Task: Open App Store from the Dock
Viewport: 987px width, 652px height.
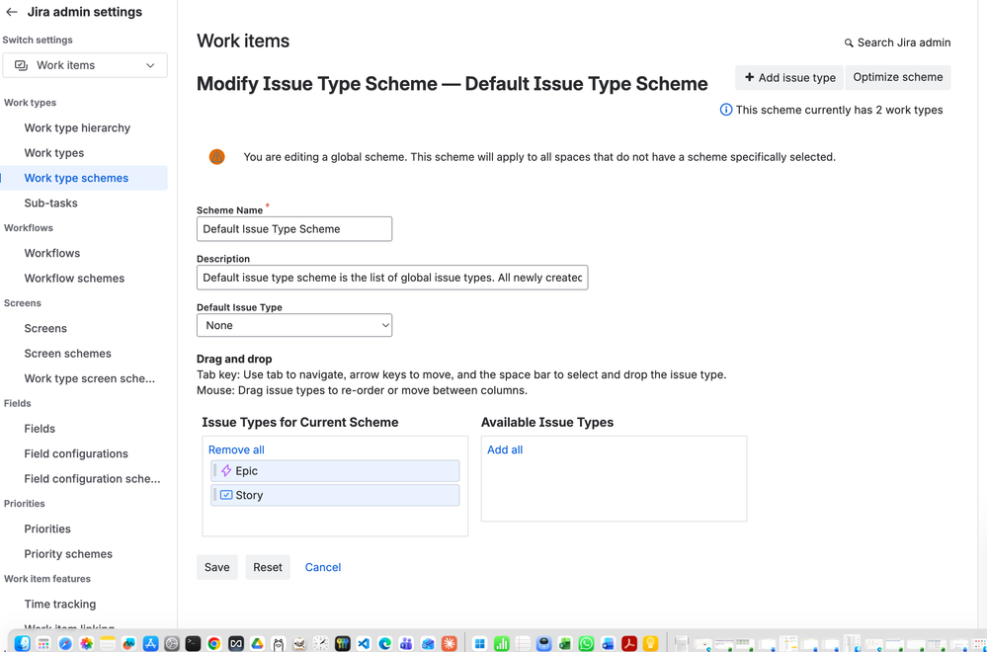Action: pos(150,643)
